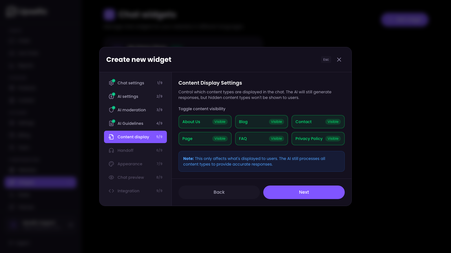451x253 pixels.
Task: Click the code brackets icon for Integration
Action: [x=112, y=191]
